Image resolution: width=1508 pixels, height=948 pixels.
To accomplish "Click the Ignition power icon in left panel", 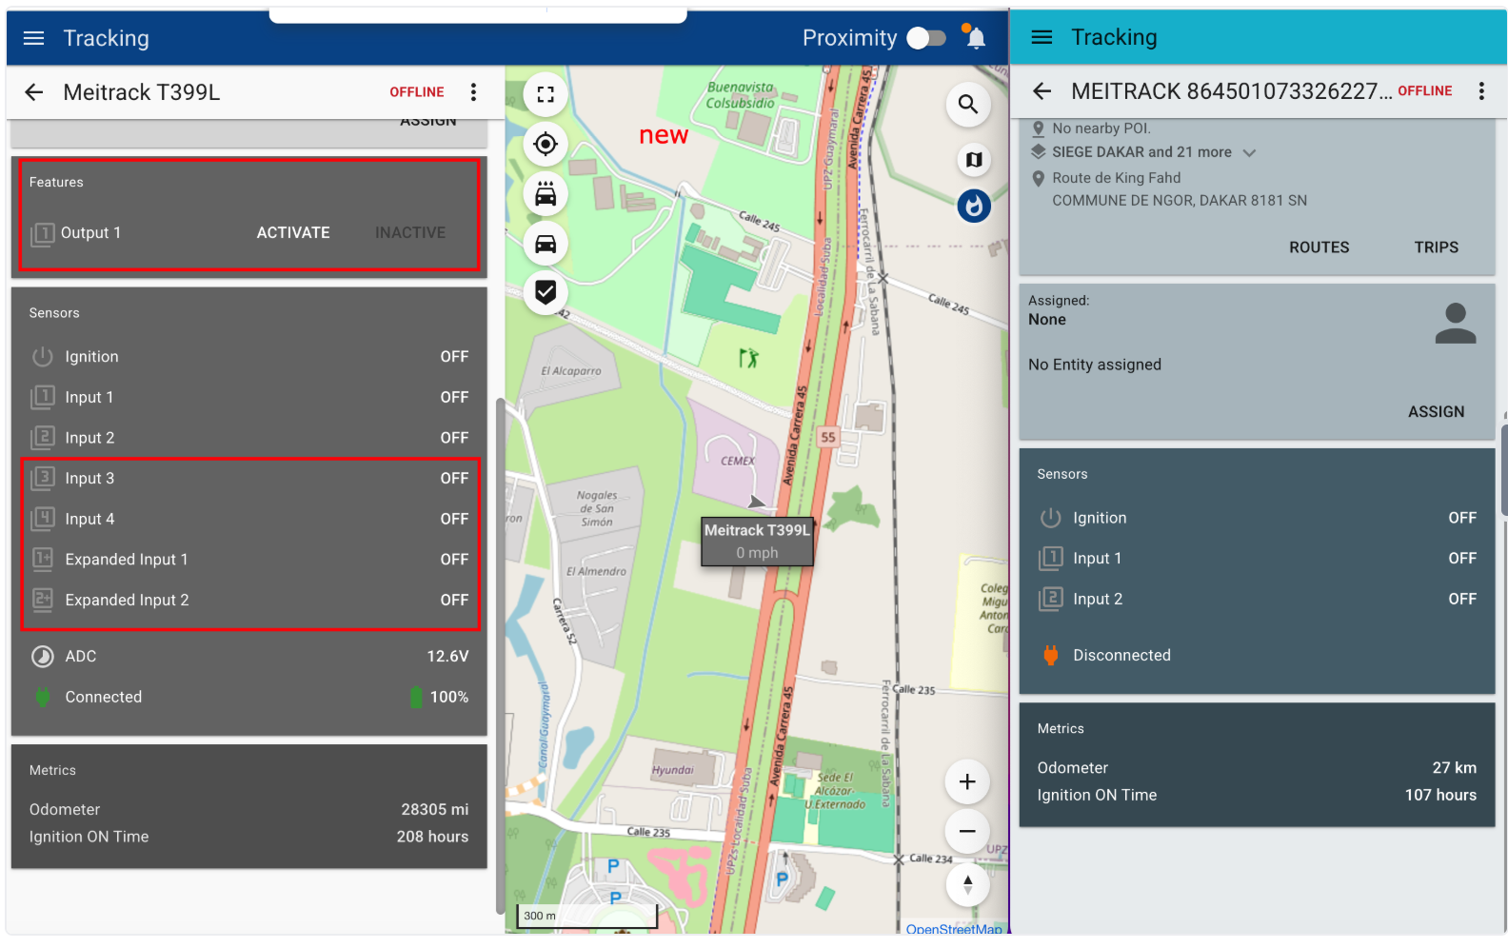I will [43, 357].
